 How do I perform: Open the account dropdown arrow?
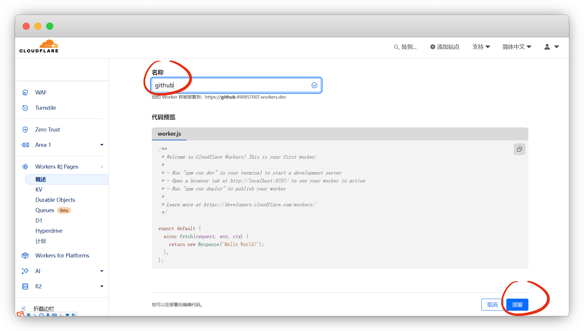(x=557, y=47)
